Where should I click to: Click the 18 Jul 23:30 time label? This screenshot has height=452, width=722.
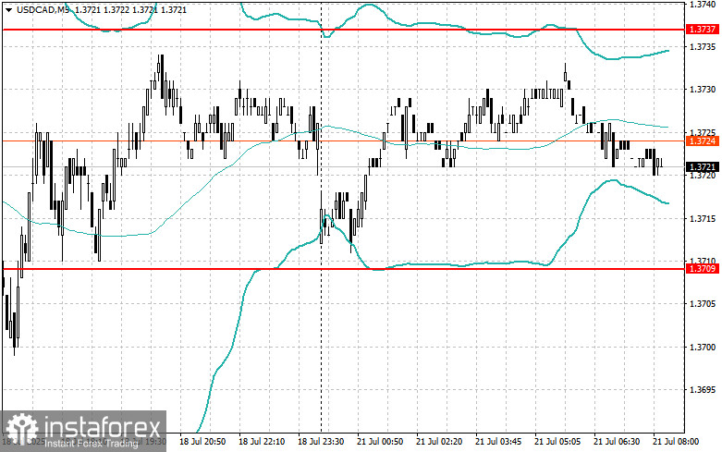(x=321, y=442)
